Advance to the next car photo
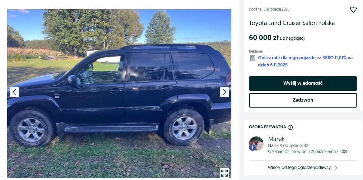The image size is (363, 180). pyautogui.click(x=224, y=92)
